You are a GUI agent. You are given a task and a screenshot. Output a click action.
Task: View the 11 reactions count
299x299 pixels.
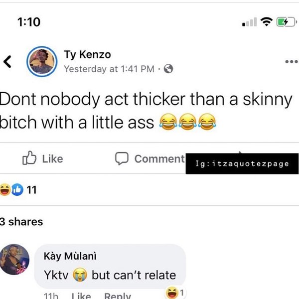(x=31, y=189)
